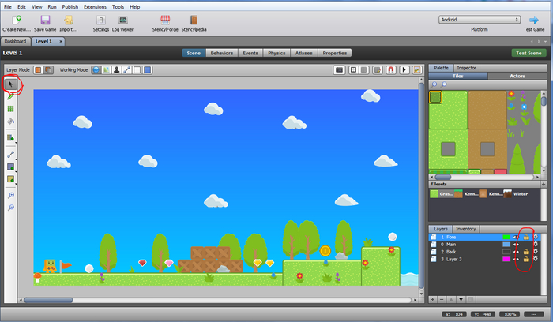Switch to the Behaviors tab
Screen dimensions: 553x322
pos(221,53)
